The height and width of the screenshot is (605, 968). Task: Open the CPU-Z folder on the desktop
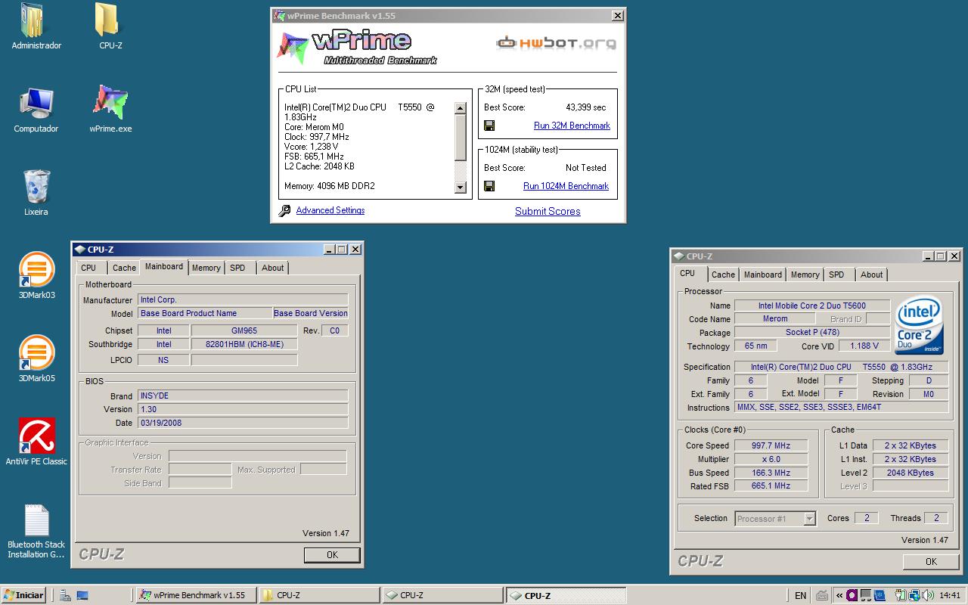pos(110,26)
